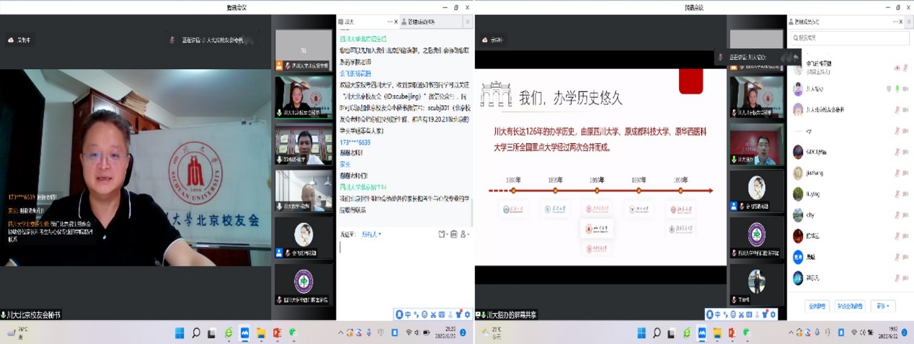This screenshot has height=344, width=914.
Task: Click the Mute All button
Action: click(816, 306)
